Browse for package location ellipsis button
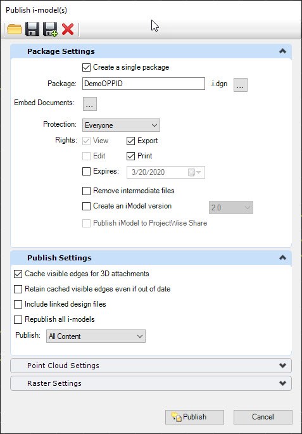The image size is (302, 434). pos(241,85)
